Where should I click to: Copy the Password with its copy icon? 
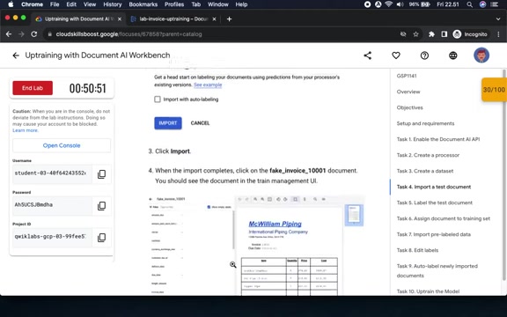click(x=101, y=206)
